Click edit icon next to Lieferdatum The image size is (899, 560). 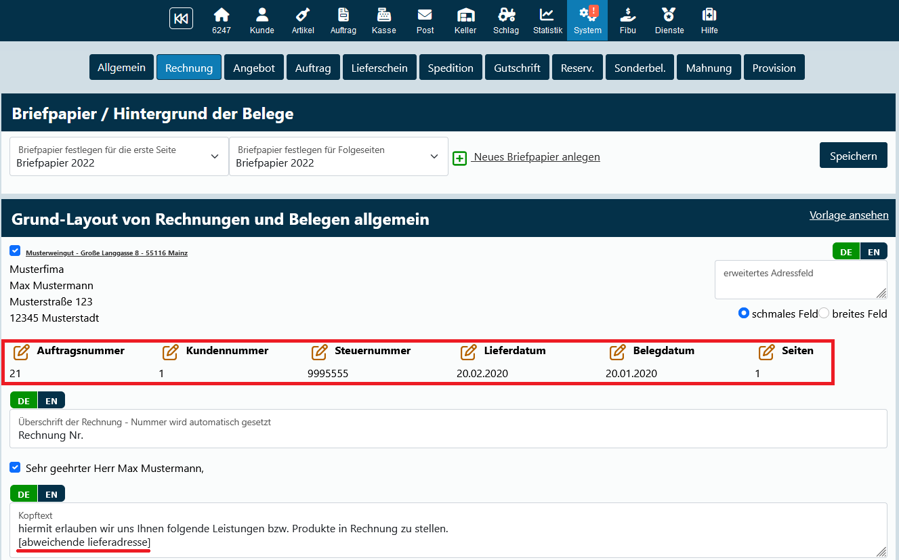tap(468, 351)
